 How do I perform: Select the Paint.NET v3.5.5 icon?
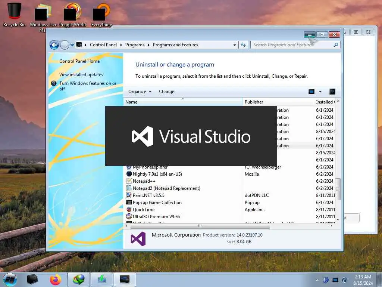point(129,195)
